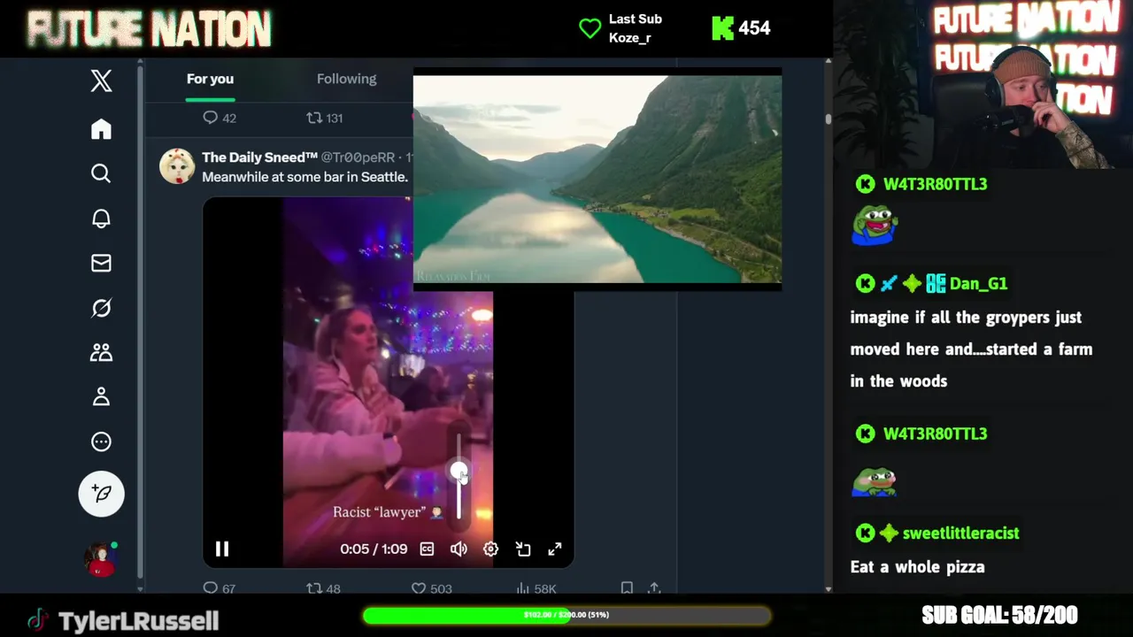Switch to the Following tab
Image resolution: width=1133 pixels, height=637 pixels.
346,79
